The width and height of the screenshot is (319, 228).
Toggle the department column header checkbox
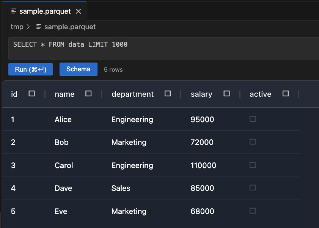tap(167, 94)
